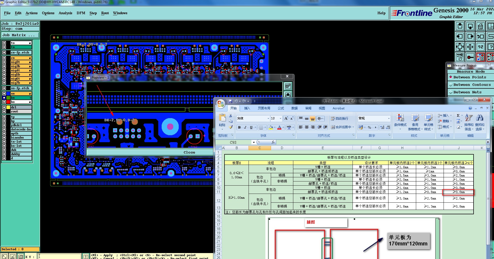Click the pan up icon in Genesis toolbar
494x259 pixels.
[x=460, y=26]
